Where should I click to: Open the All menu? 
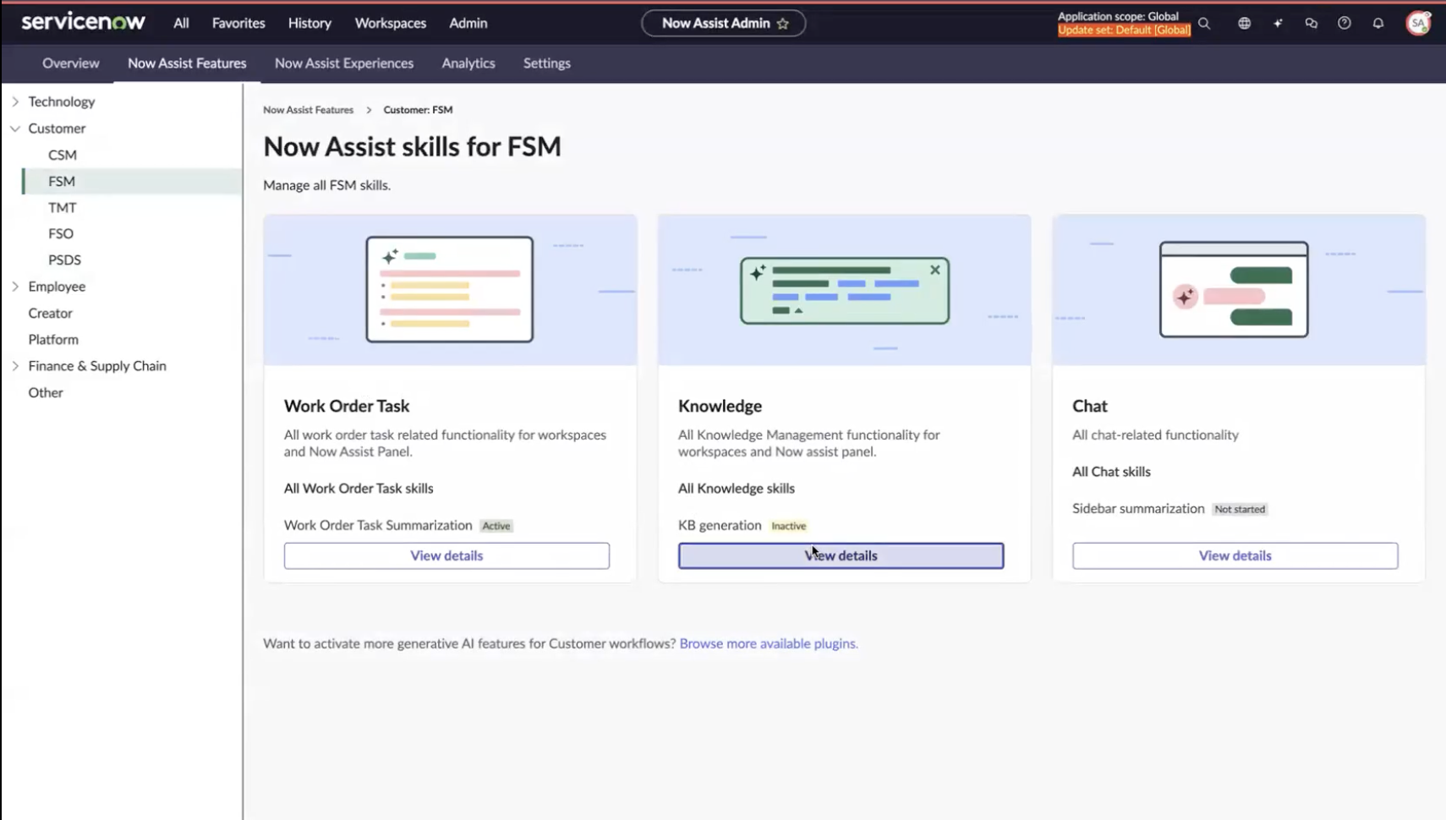(x=181, y=23)
